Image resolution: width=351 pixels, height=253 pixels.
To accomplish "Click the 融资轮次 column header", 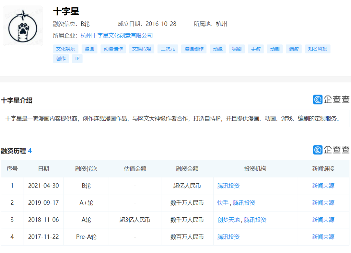I will [86, 169].
